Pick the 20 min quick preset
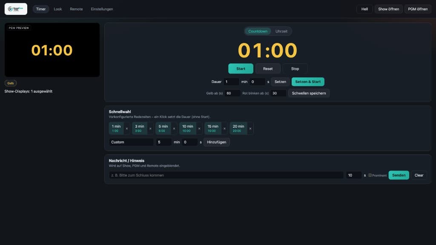This screenshot has width=436, height=245. [x=238, y=128]
